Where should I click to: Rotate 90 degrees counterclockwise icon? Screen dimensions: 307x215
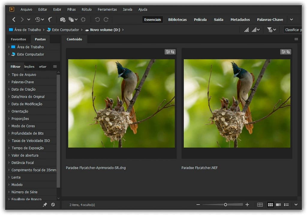97,19
